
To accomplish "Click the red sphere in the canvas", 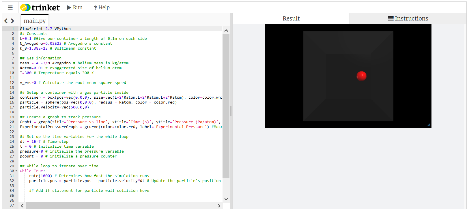I will point(361,76).
